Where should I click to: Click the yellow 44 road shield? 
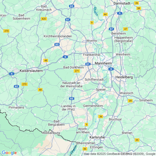point(105,14)
